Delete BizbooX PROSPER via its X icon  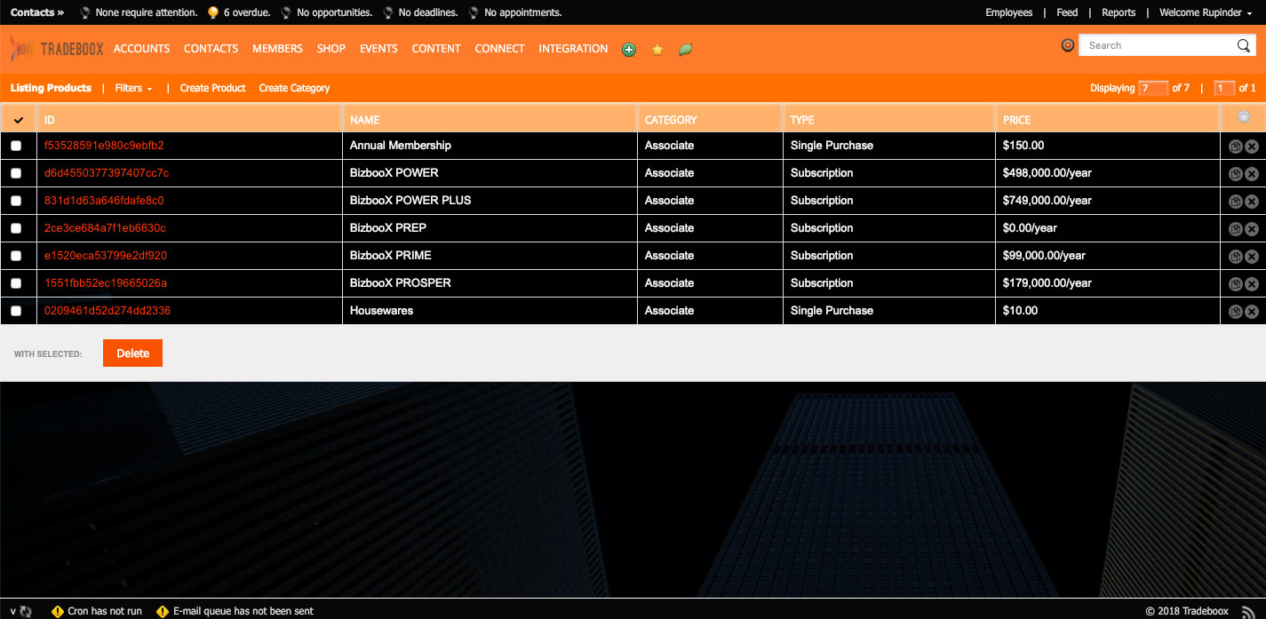[x=1251, y=284]
